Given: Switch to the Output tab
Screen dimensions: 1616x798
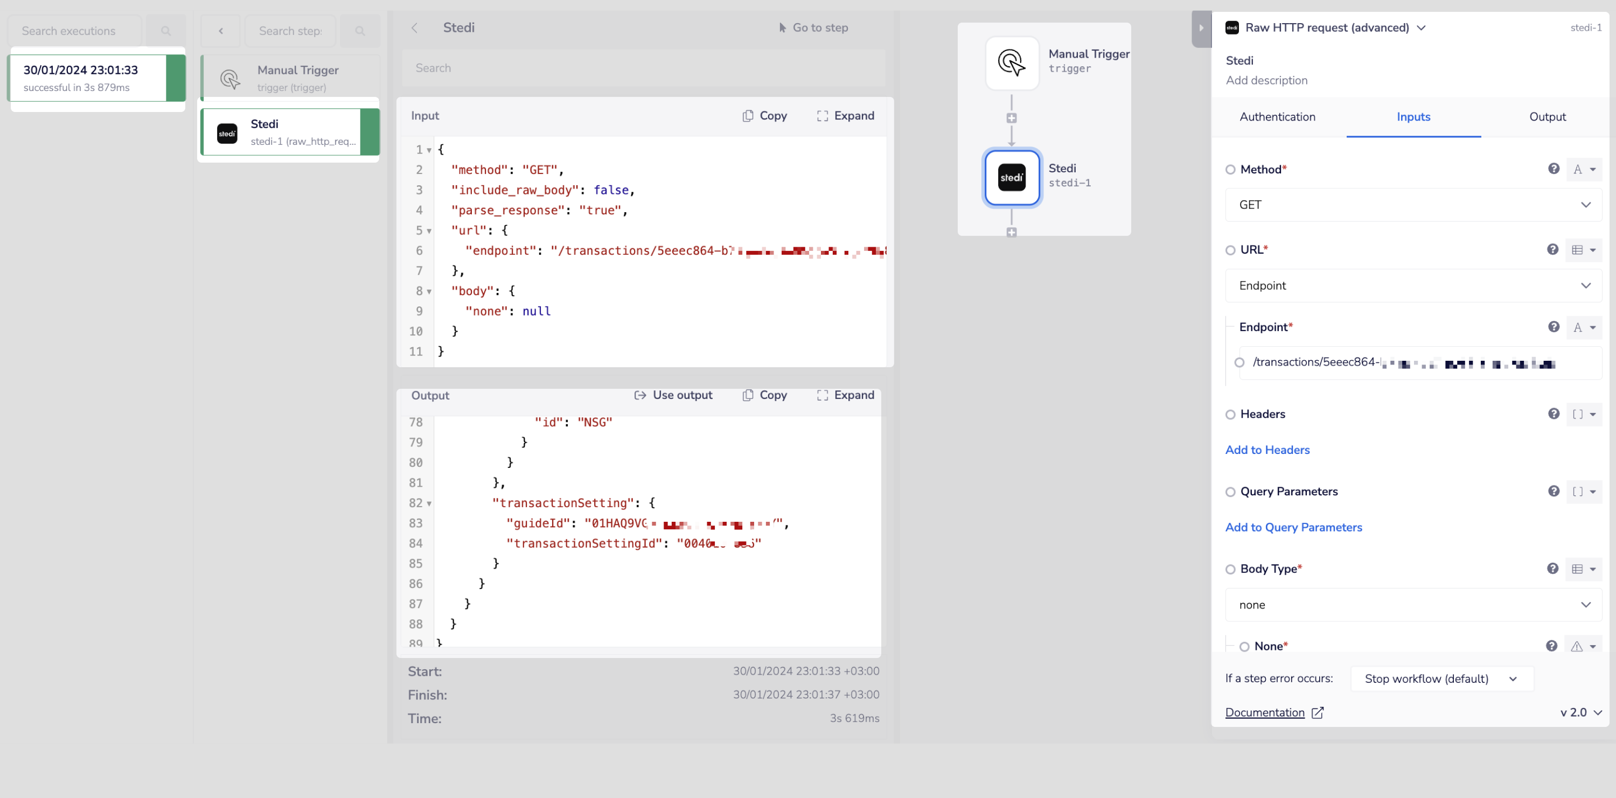Looking at the screenshot, I should pyautogui.click(x=1547, y=117).
